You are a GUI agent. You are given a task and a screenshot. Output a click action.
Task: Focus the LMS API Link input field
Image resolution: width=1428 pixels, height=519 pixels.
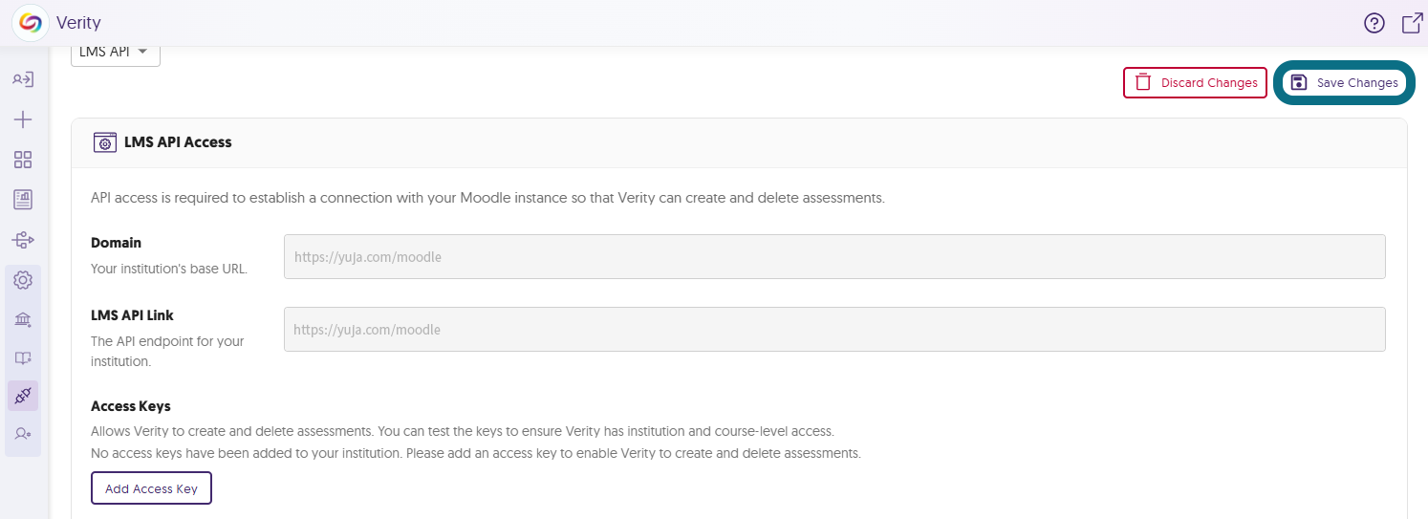tap(834, 329)
